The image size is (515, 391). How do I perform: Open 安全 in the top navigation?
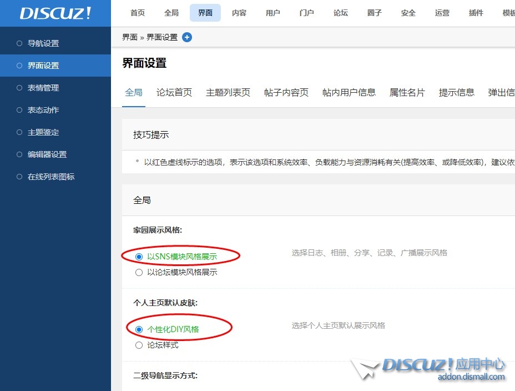[408, 13]
